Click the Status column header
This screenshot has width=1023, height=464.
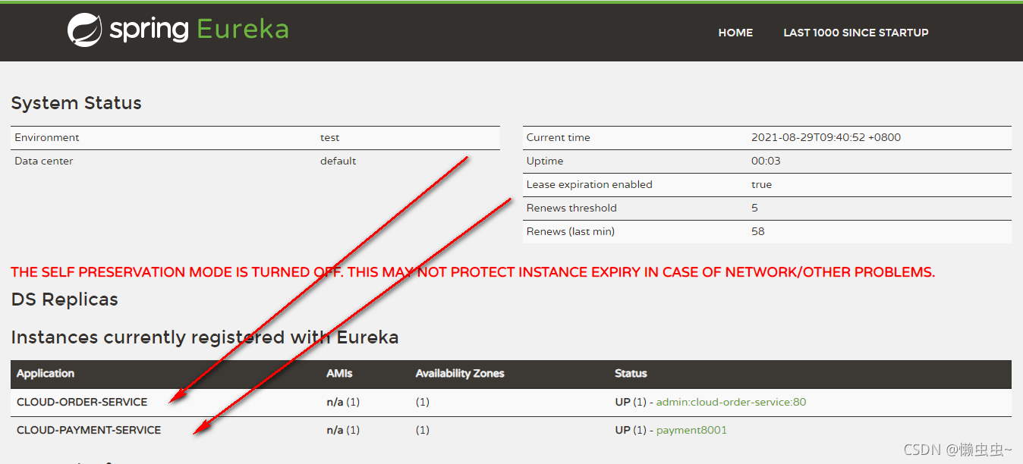pos(631,374)
